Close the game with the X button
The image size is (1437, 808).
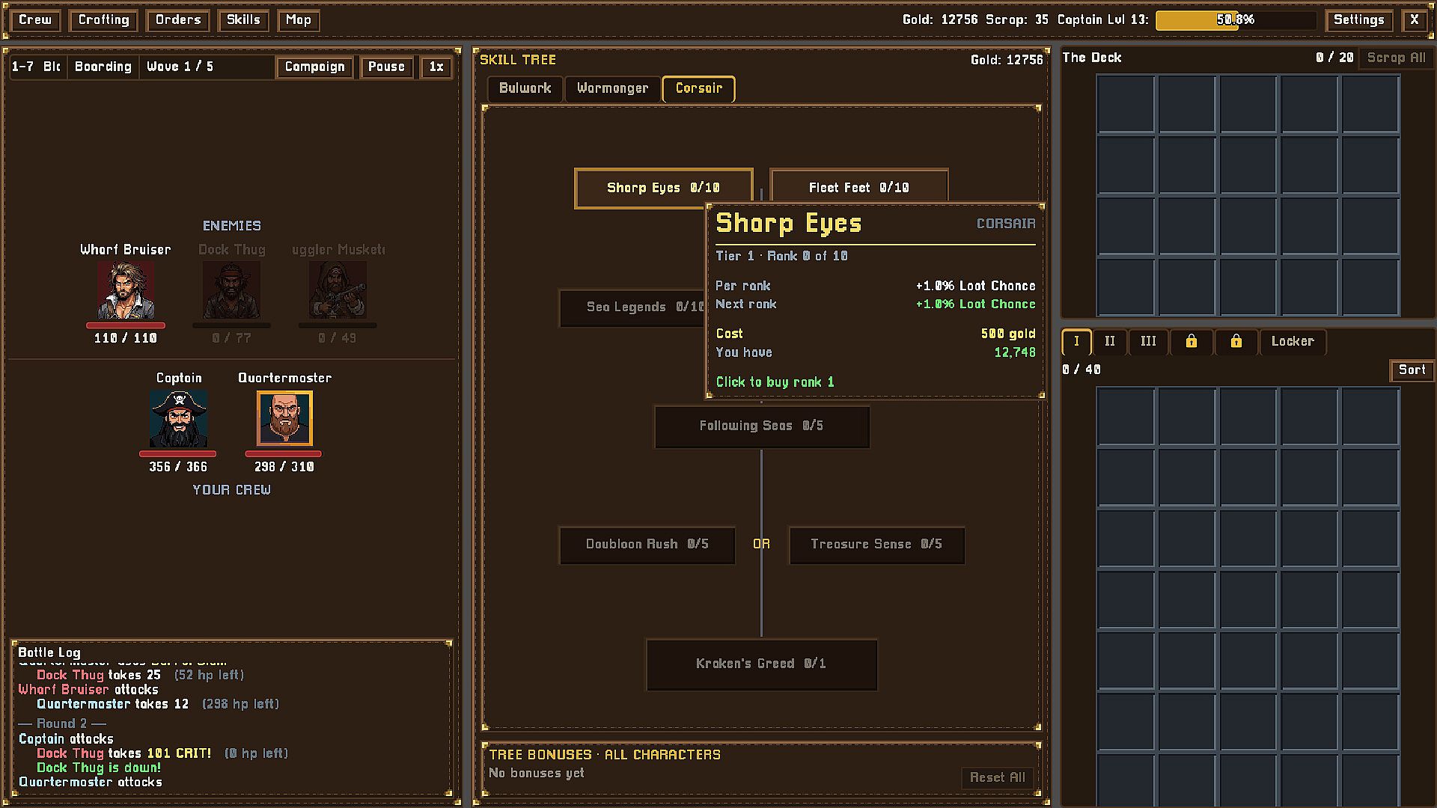click(x=1414, y=20)
